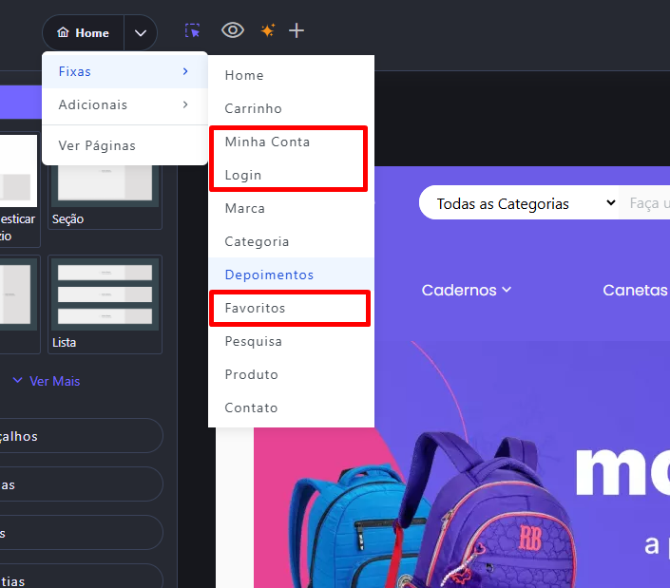This screenshot has width=670, height=588.
Task: Click the Home page button
Action: (83, 32)
